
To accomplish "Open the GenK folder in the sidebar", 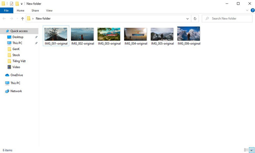I will point(16,49).
